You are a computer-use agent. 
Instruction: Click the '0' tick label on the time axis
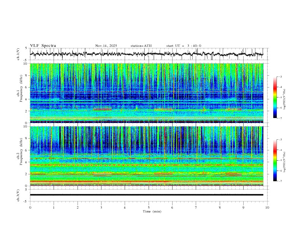[30, 207]
